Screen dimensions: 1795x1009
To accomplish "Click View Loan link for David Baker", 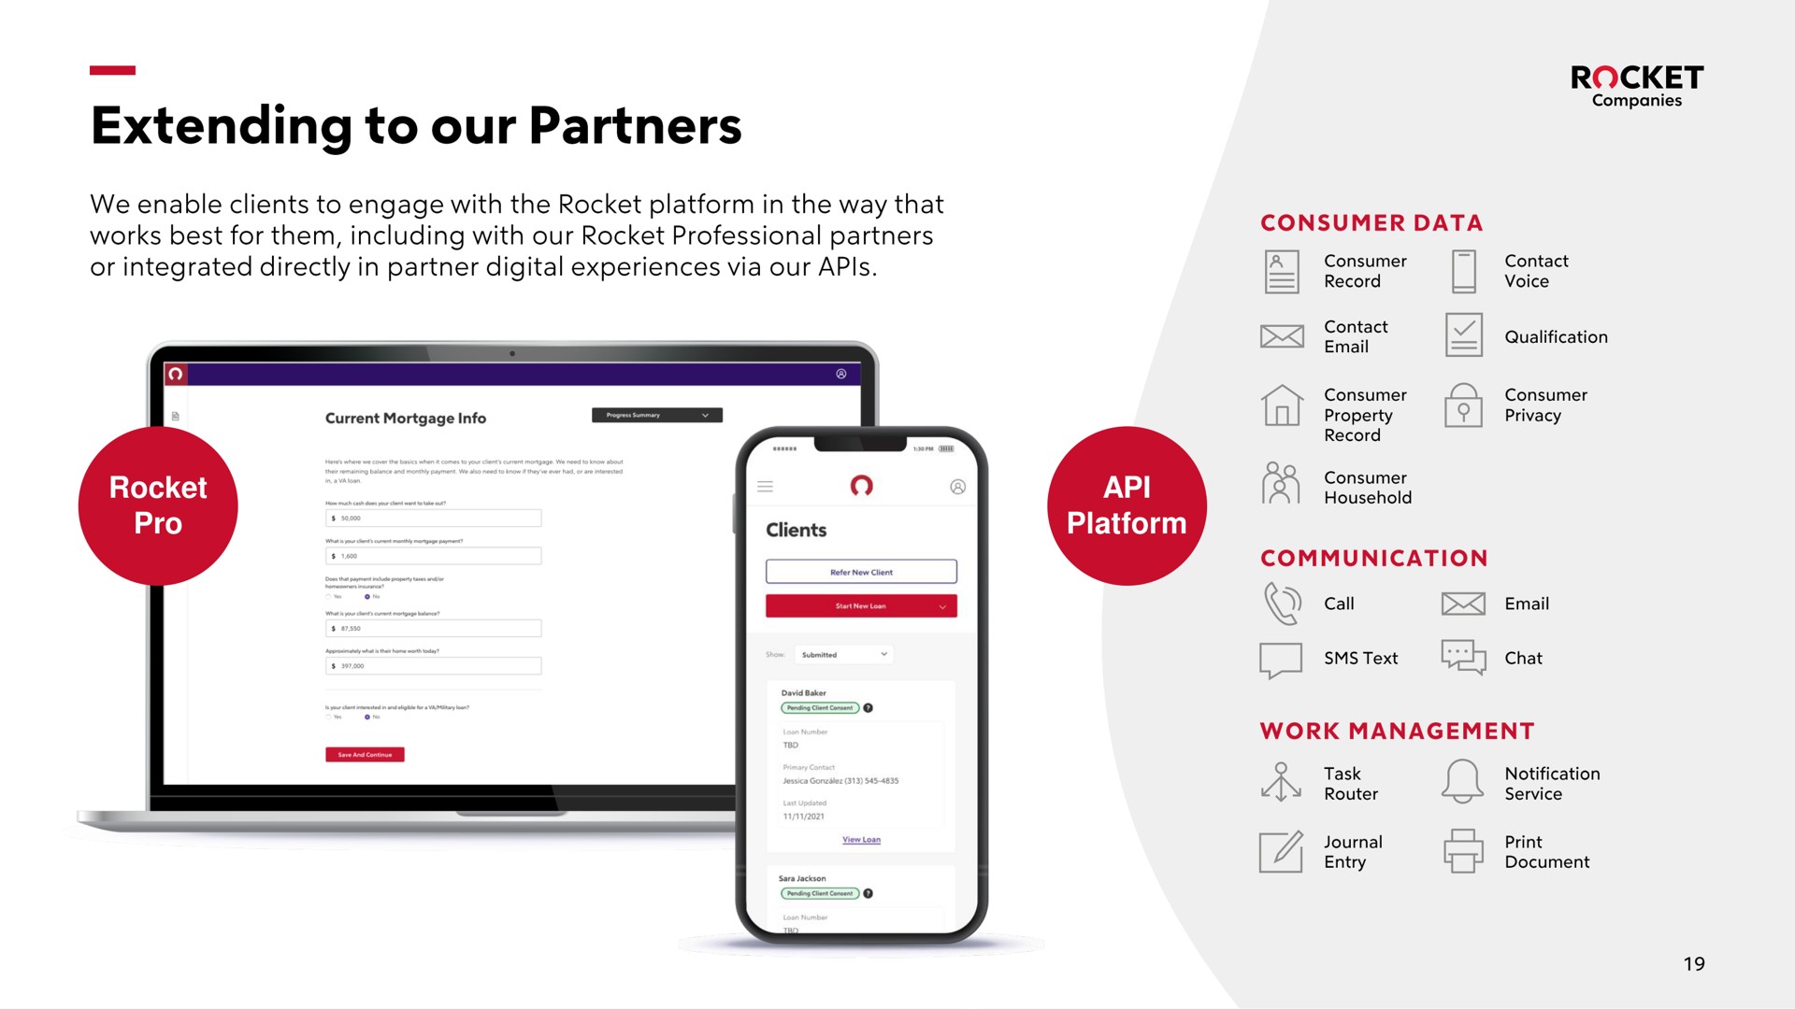I will pos(860,839).
